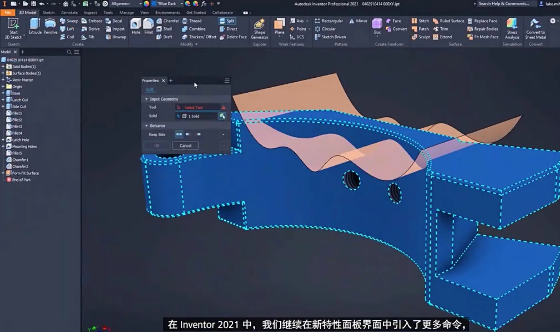
Task: Select the first Keep Side option
Action: [x=179, y=134]
